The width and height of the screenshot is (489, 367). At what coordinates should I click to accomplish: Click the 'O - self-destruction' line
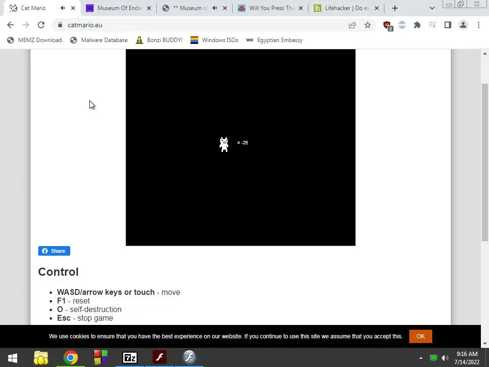point(89,309)
